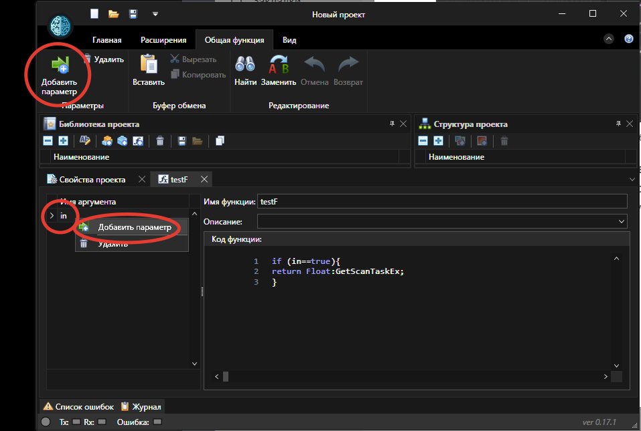Viewport: 641px width, 431px height.
Task: Open the brain logo application menu
Action: click(60, 25)
